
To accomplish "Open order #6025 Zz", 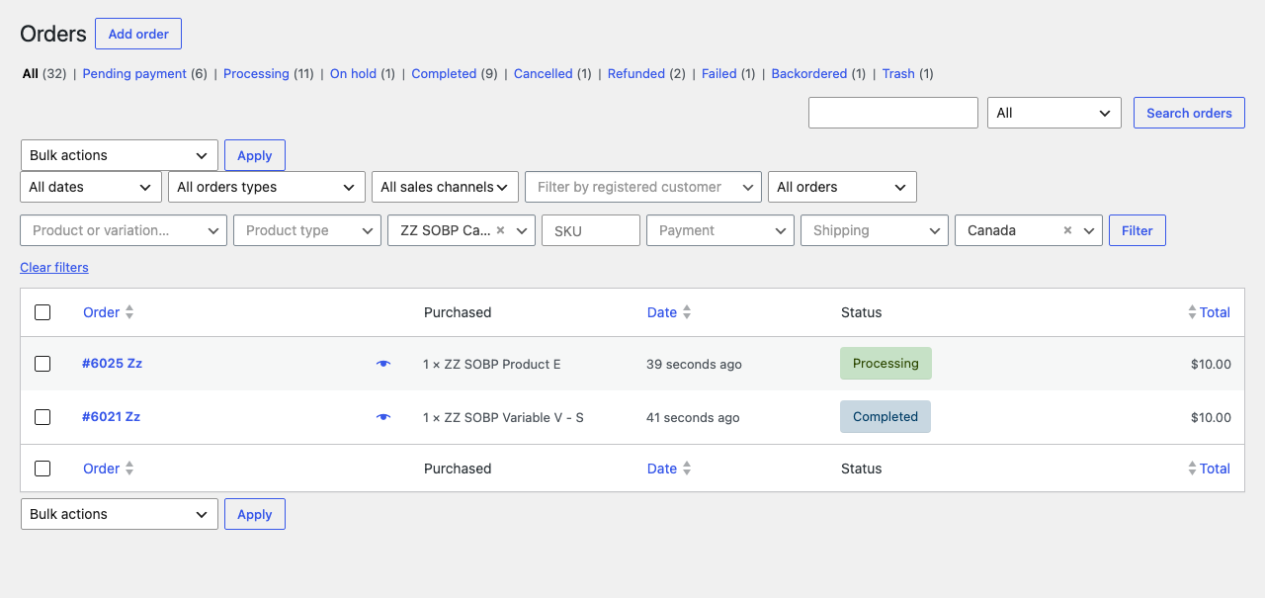I will click(112, 363).
